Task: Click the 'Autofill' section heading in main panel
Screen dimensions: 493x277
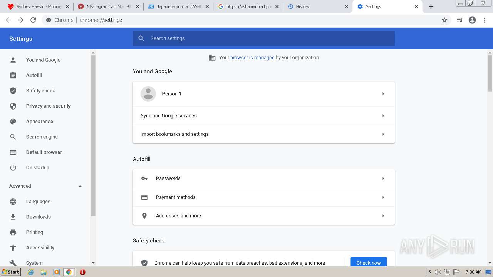Action: pos(141,159)
